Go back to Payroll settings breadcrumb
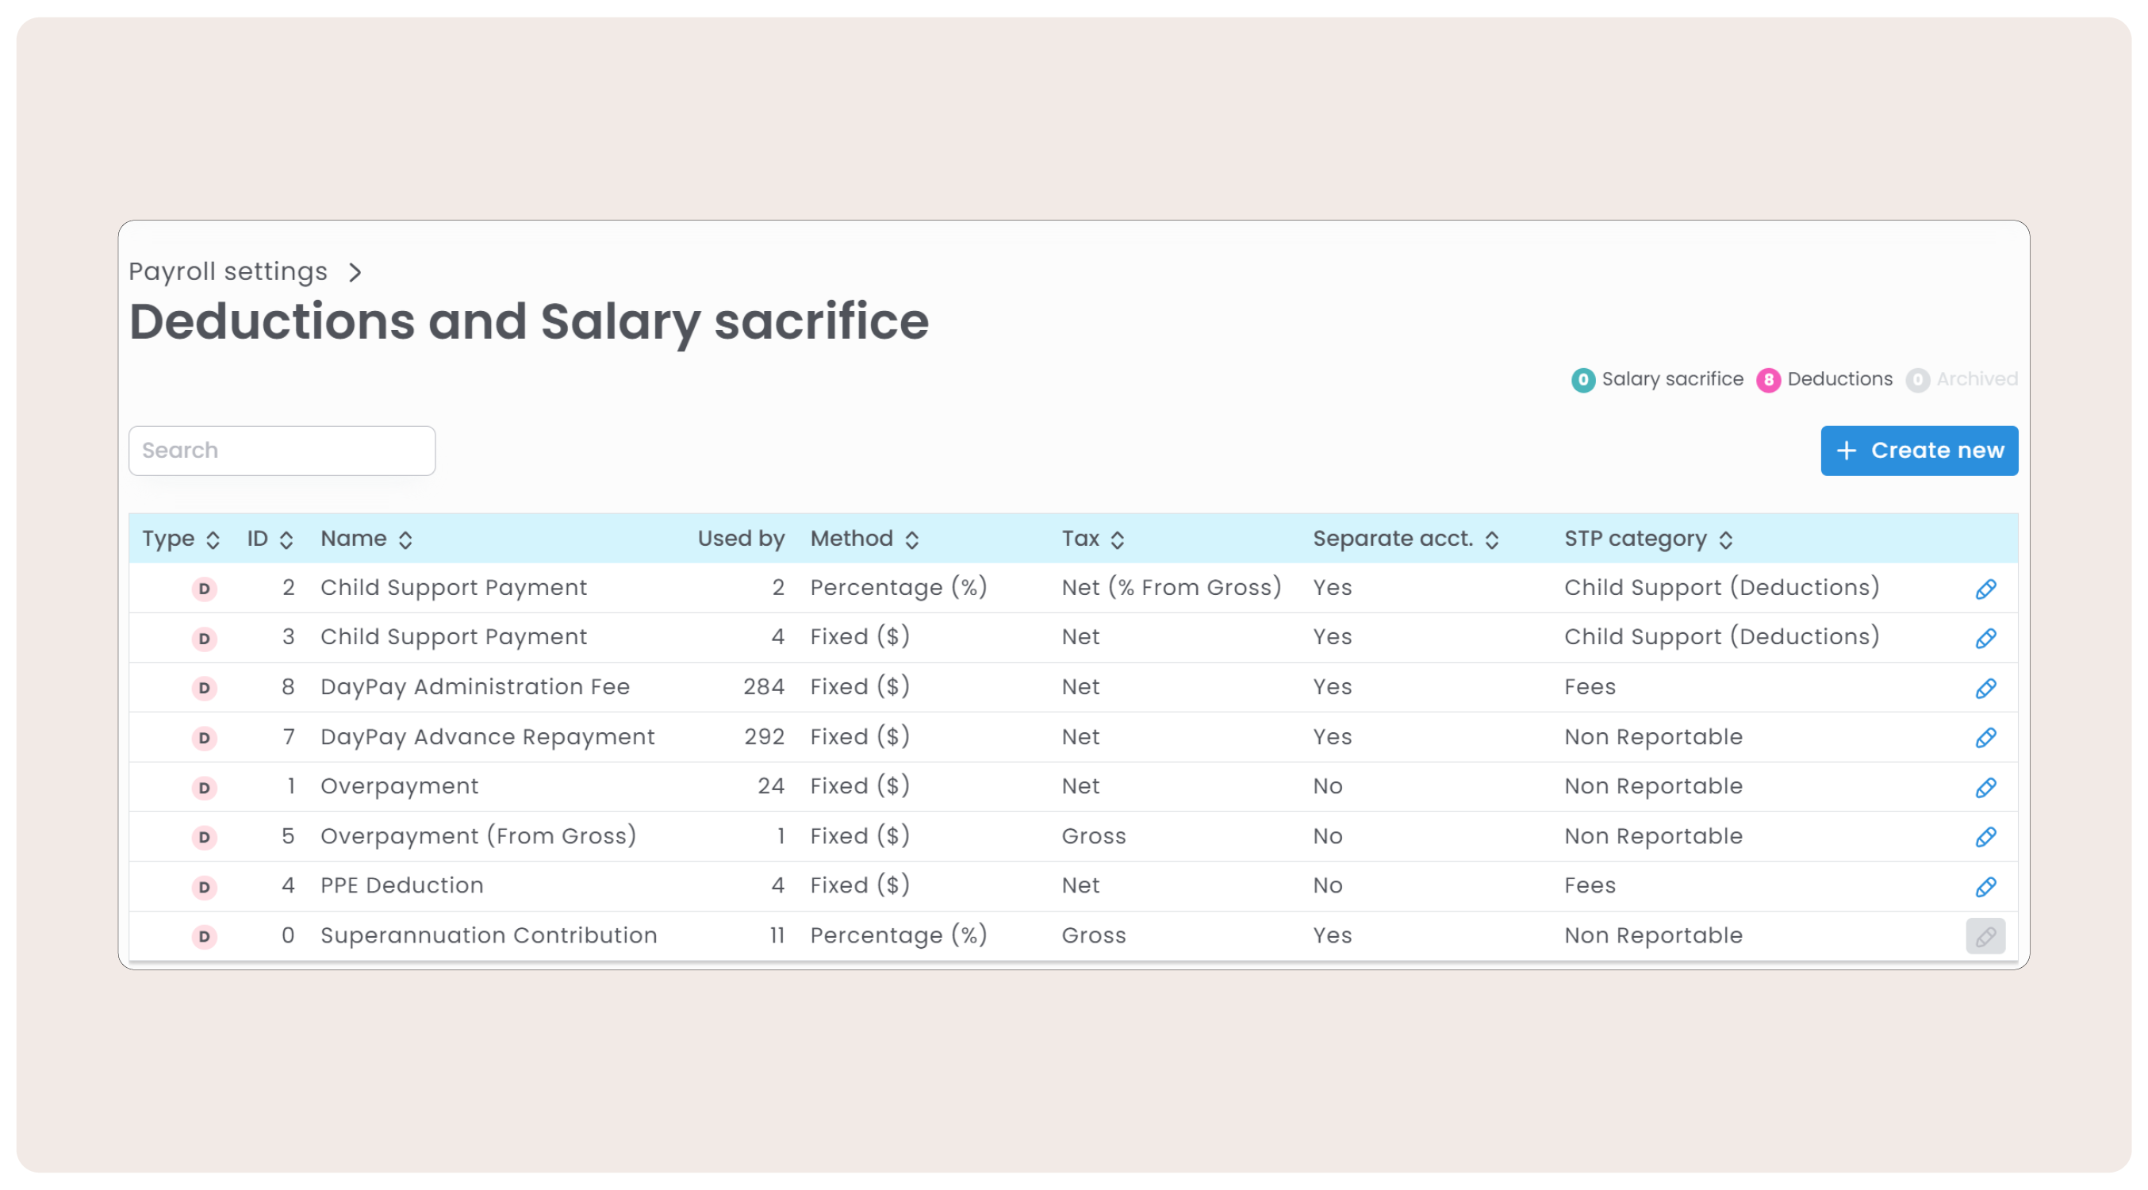This screenshot has width=2148, height=1190. 228,272
